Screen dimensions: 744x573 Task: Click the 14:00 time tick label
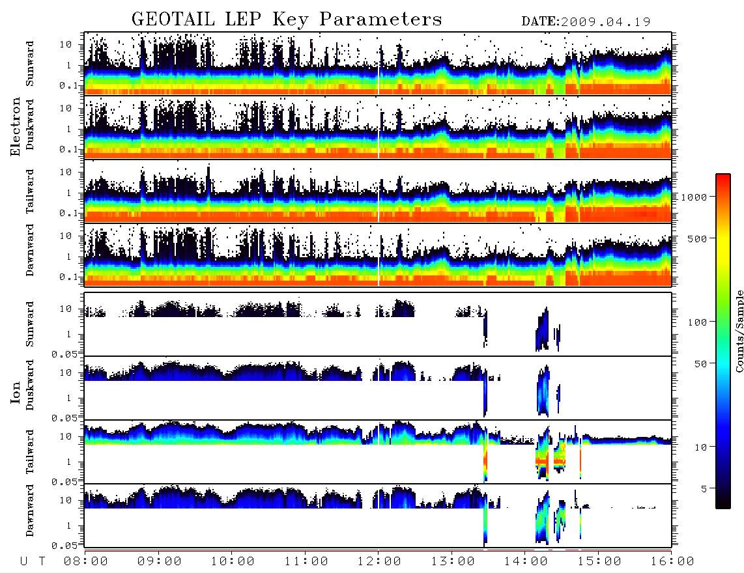click(526, 562)
